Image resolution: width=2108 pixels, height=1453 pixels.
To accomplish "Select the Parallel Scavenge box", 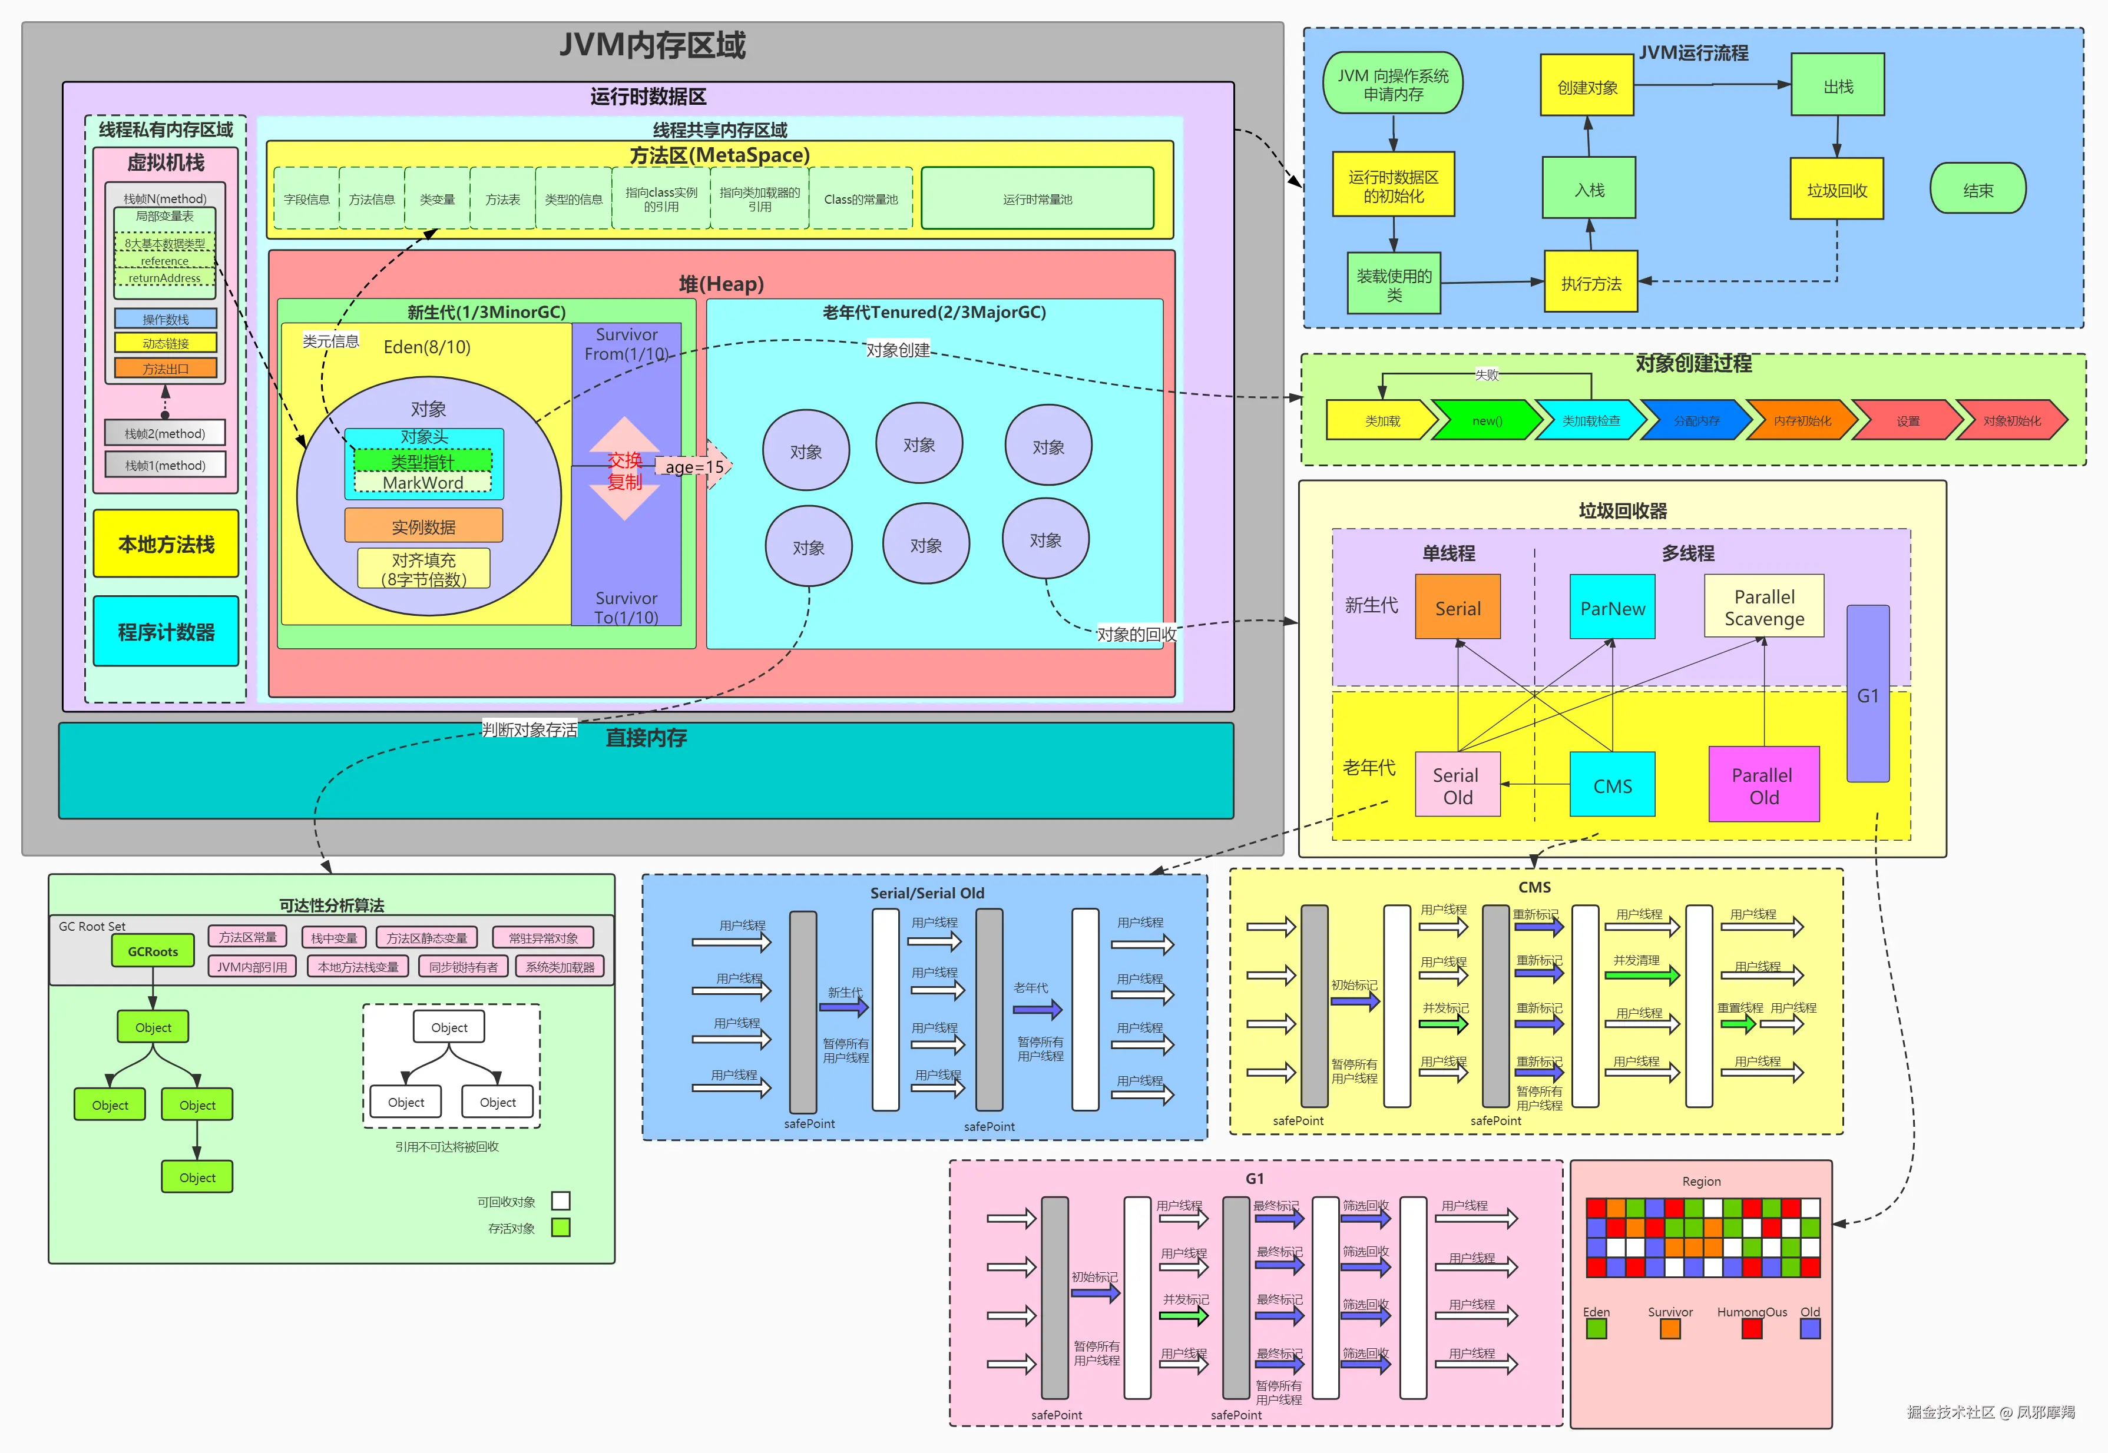I will pyautogui.click(x=1763, y=606).
